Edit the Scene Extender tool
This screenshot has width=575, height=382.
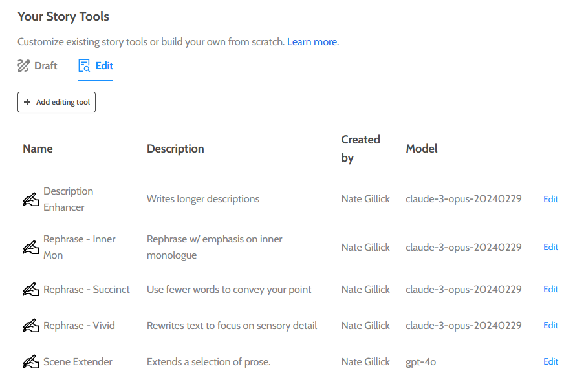[x=550, y=361]
